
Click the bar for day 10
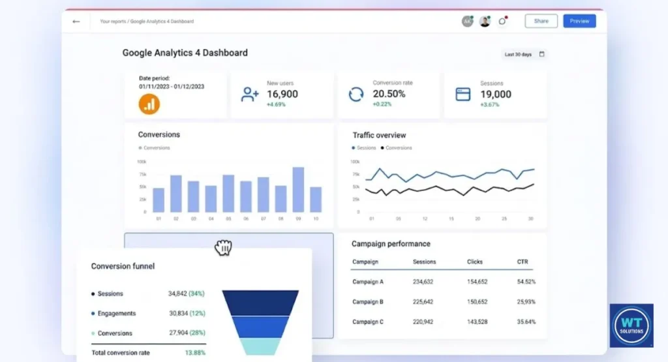pyautogui.click(x=316, y=200)
